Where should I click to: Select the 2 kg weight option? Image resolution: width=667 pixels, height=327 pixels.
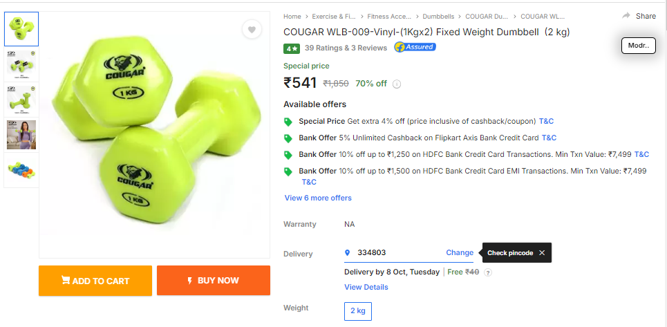[358, 311]
